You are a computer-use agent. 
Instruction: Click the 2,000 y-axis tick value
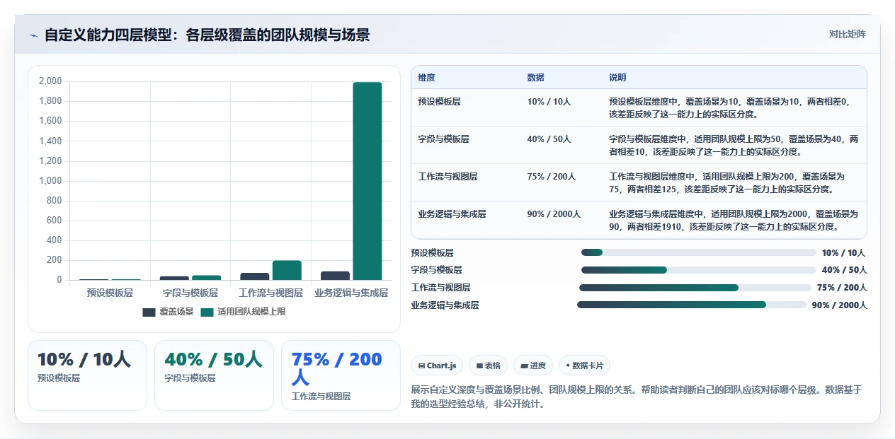pyautogui.click(x=50, y=81)
